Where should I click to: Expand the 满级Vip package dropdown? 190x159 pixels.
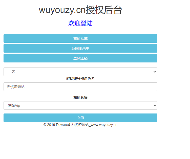click(80, 105)
